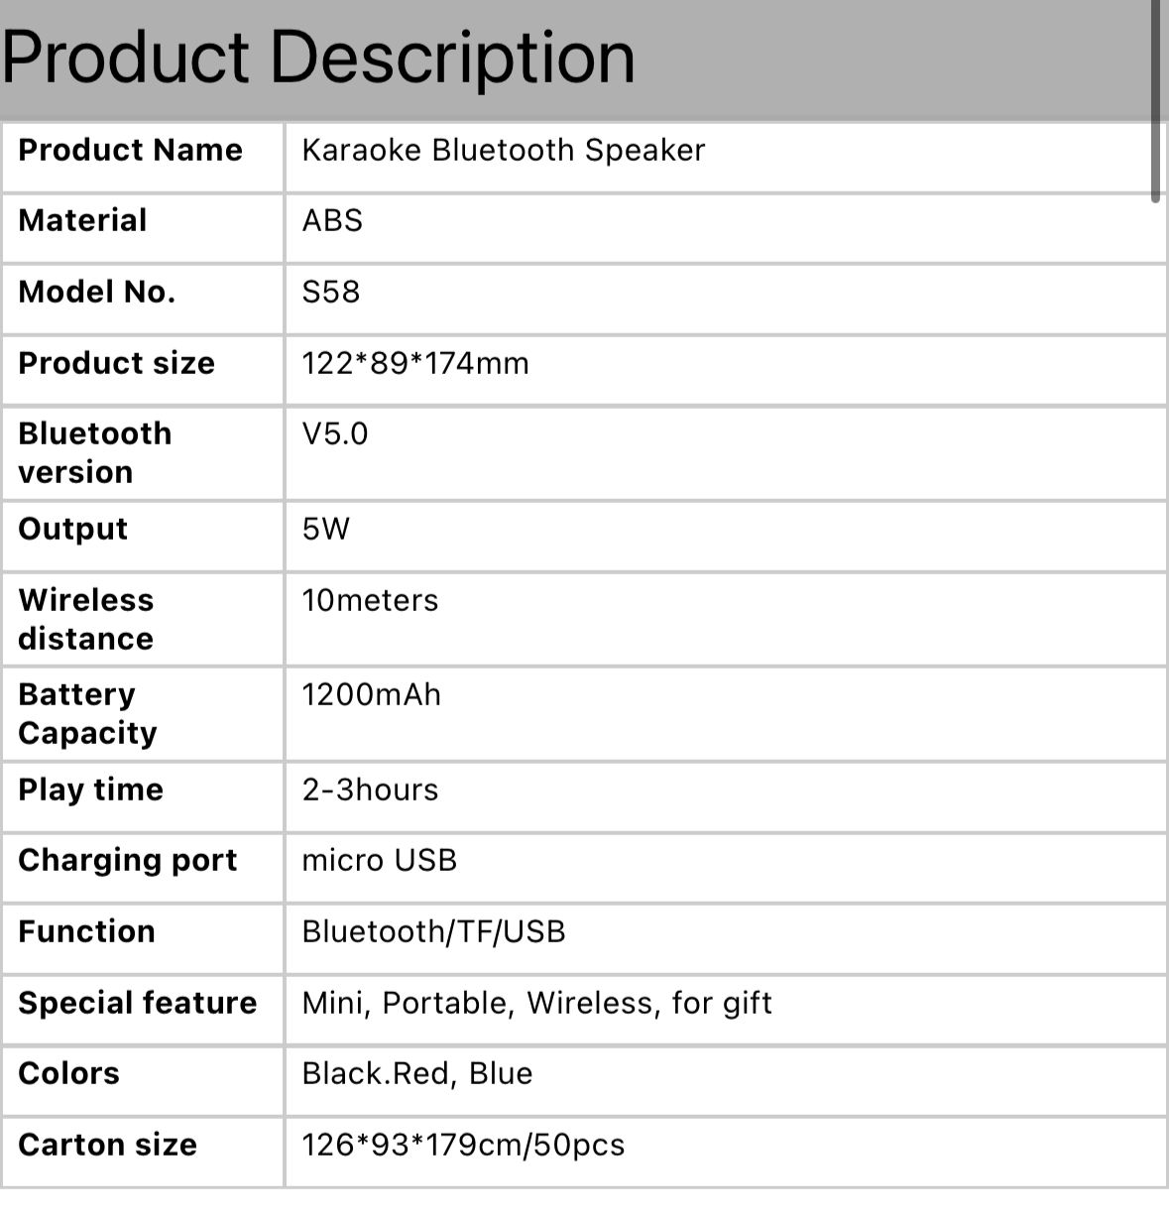Select the S58 model number

point(331,293)
